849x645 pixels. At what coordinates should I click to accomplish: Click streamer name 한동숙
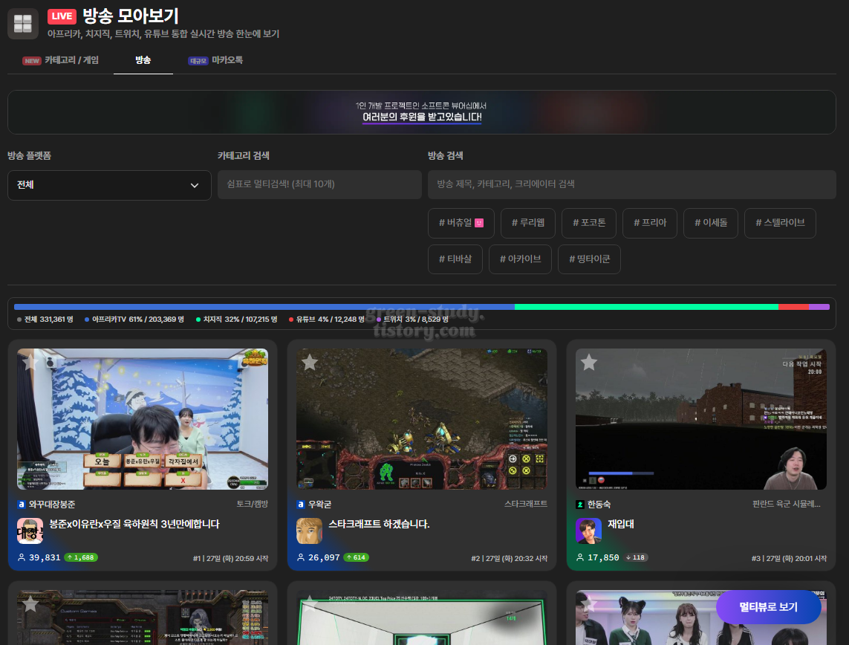(x=599, y=505)
